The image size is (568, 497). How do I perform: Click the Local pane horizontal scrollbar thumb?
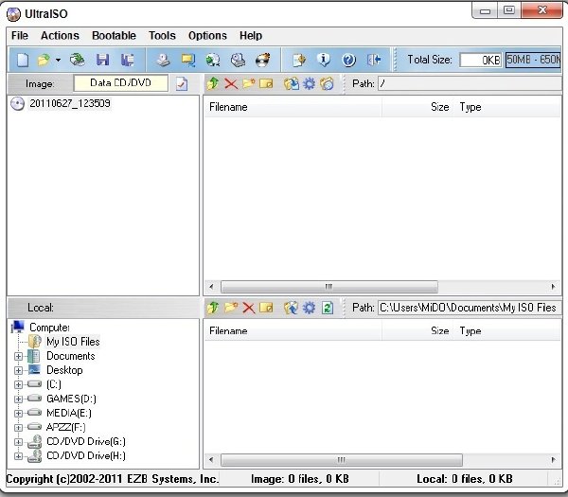click(342, 460)
